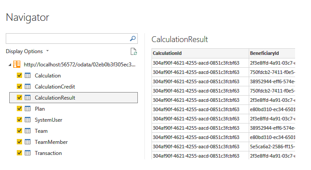Uncheck the Plan table checkbox

tap(19, 108)
